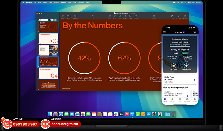Image resolution: width=223 pixels, height=131 pixels.
Task: Open the Animate inspector panel
Action: 178,16
